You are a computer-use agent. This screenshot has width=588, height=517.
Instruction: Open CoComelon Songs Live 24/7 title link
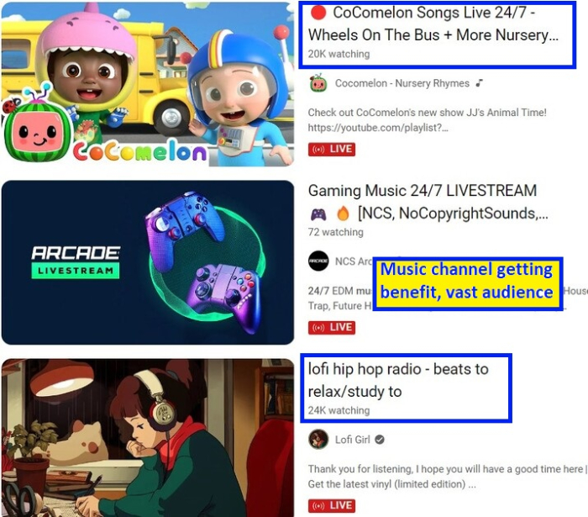[x=433, y=24]
